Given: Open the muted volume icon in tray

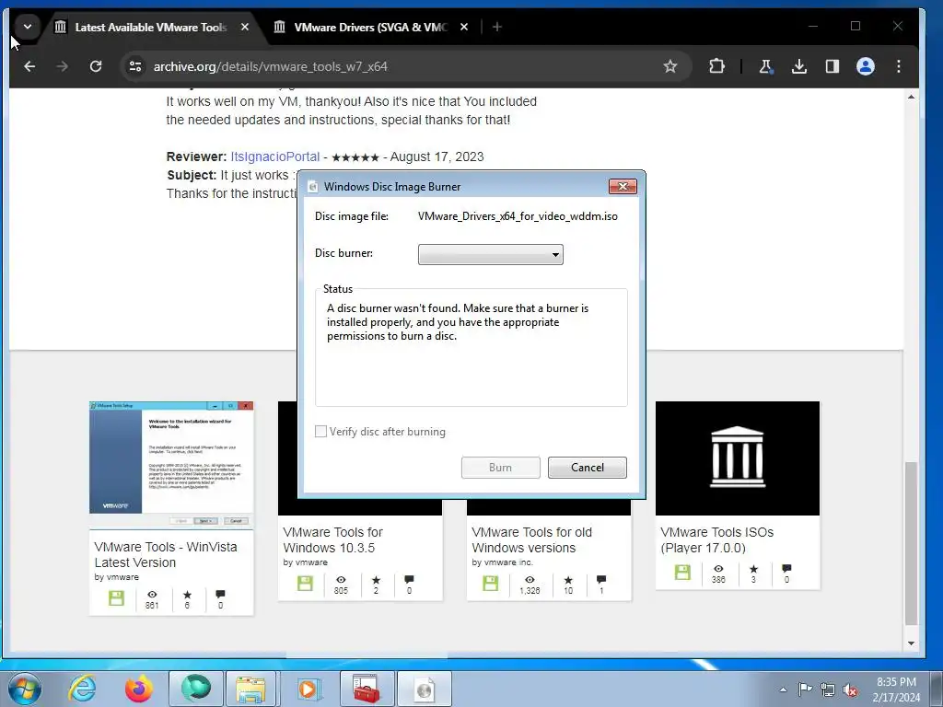Looking at the screenshot, I should (x=850, y=690).
